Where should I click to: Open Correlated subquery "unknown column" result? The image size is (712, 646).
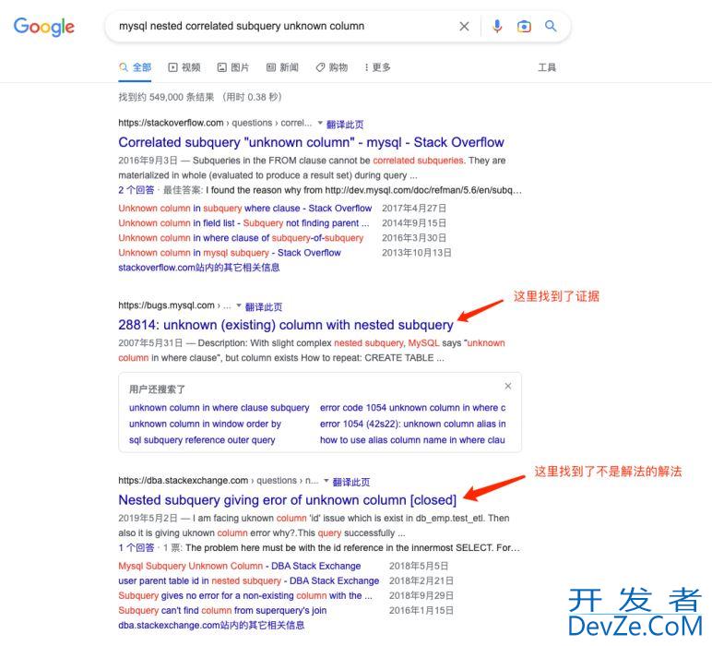click(311, 142)
